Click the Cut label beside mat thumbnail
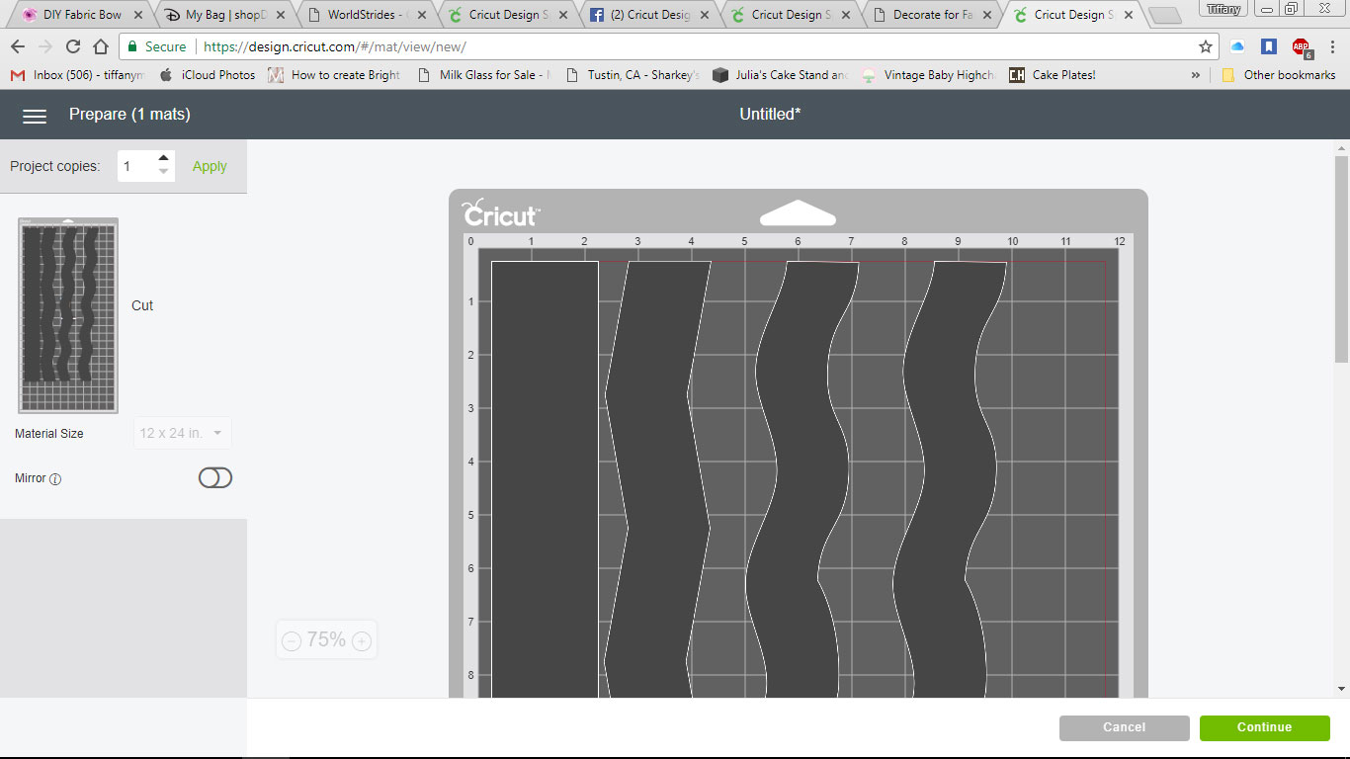 (142, 306)
